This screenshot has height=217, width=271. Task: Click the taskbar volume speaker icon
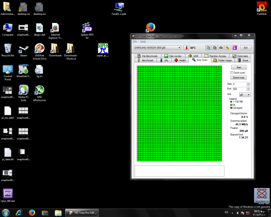pos(238,213)
